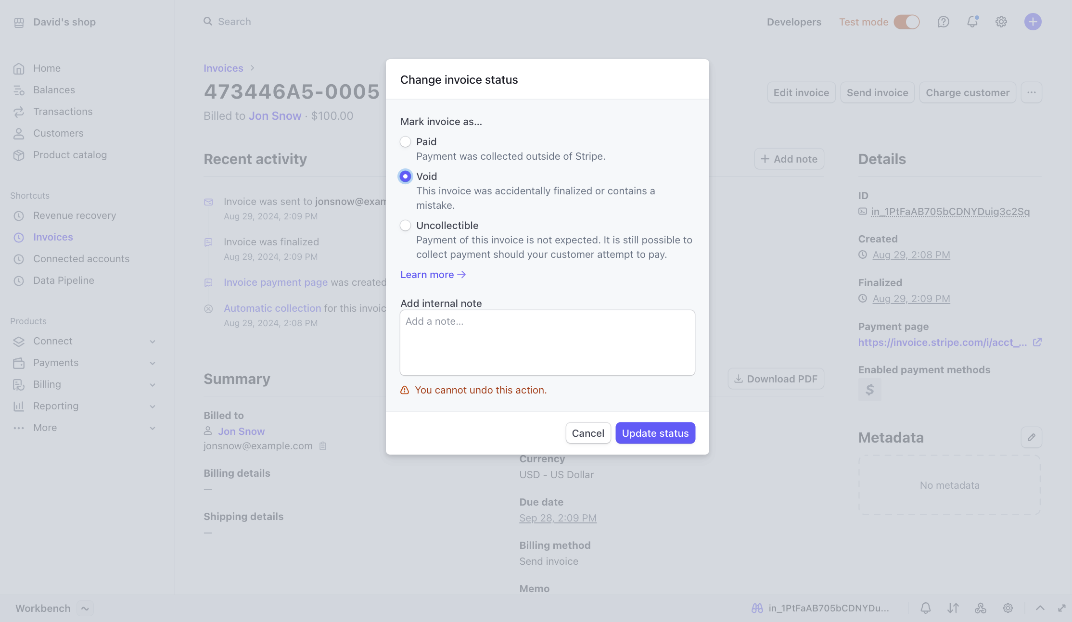Click the edit metadata pencil icon

[x=1031, y=437]
